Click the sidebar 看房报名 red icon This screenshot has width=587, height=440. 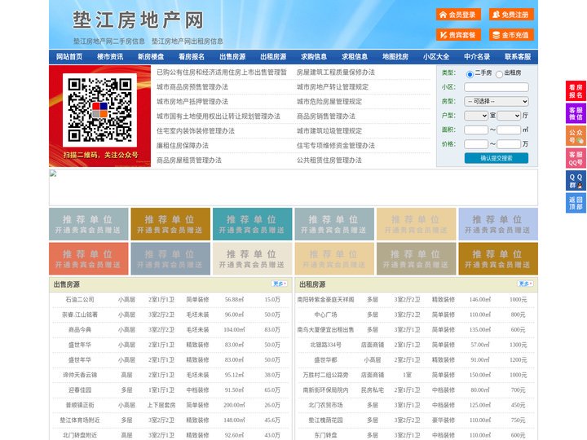coord(576,91)
